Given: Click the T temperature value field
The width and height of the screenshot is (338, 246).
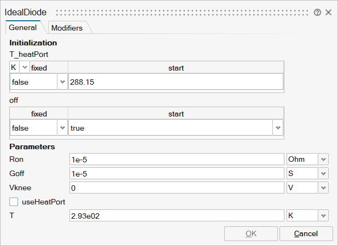Looking at the screenshot, I should [x=176, y=216].
